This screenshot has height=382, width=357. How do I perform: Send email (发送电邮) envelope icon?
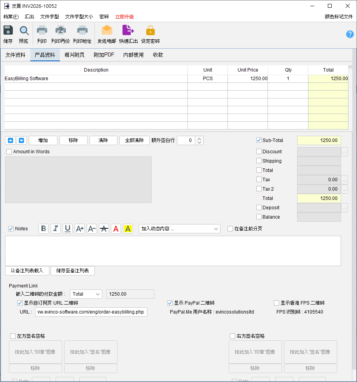pos(107,30)
